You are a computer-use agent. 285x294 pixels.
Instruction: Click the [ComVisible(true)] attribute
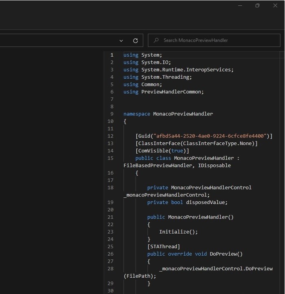pos(162,151)
